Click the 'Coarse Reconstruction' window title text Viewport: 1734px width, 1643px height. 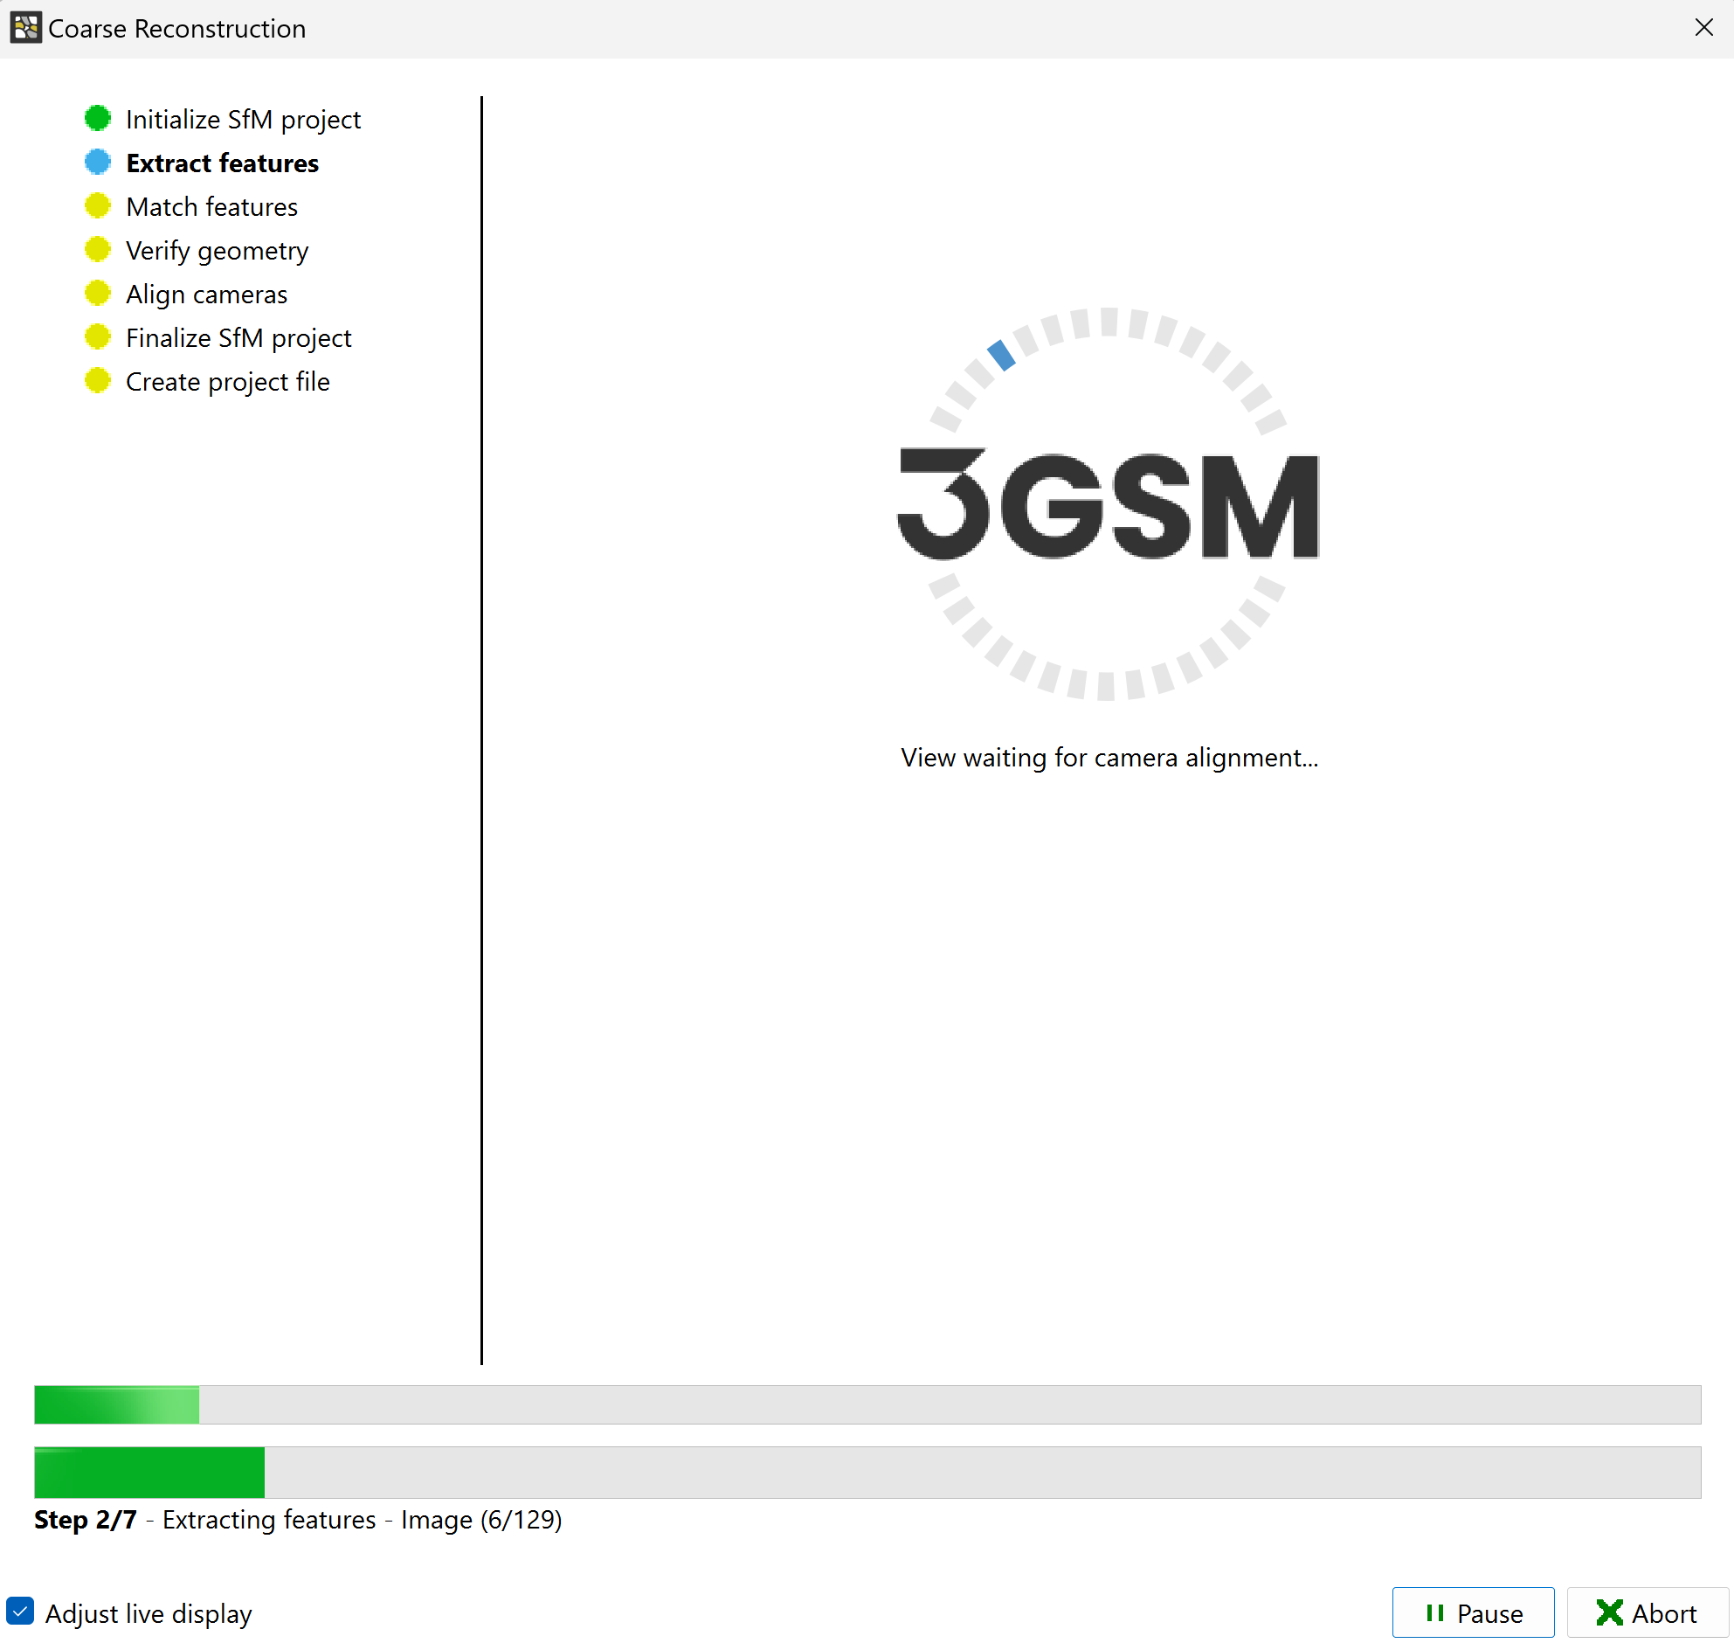coord(176,29)
